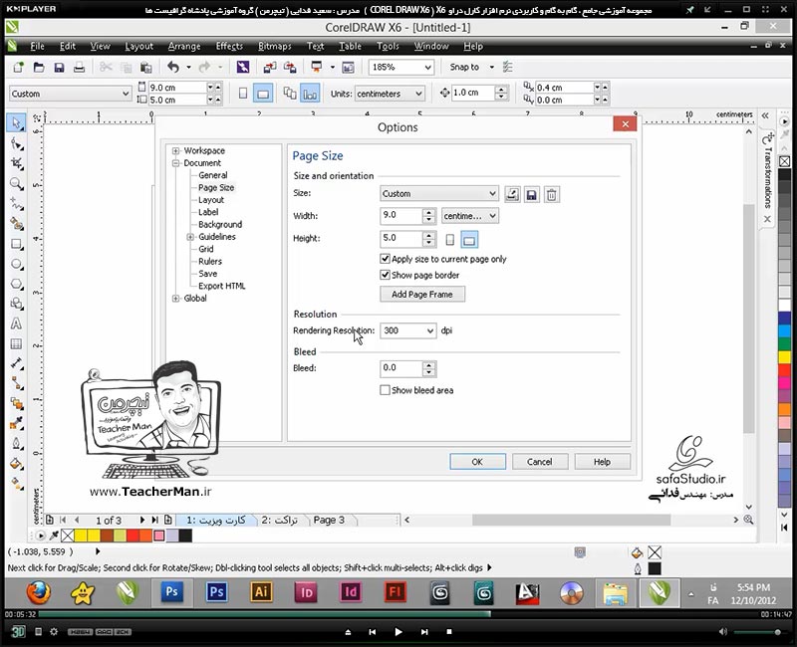
Task: Switch to page tab 2
Action: (280, 520)
